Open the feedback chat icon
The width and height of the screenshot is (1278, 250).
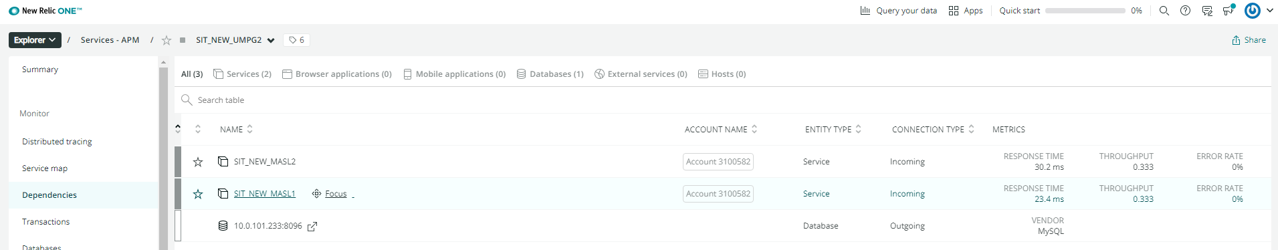[x=1207, y=11]
